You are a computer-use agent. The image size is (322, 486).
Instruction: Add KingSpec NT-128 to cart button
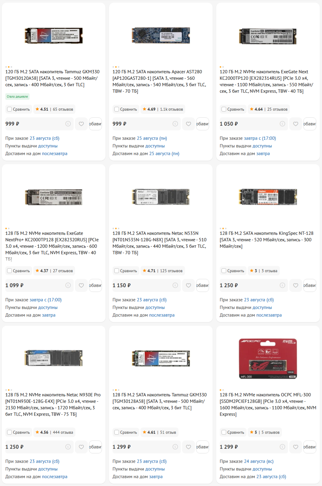click(310, 285)
